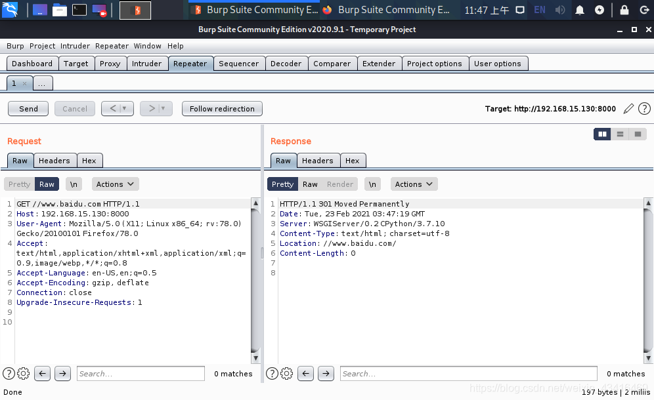Click the volume speaker tray icon
Screen dimensions: 654x400
[x=559, y=10]
